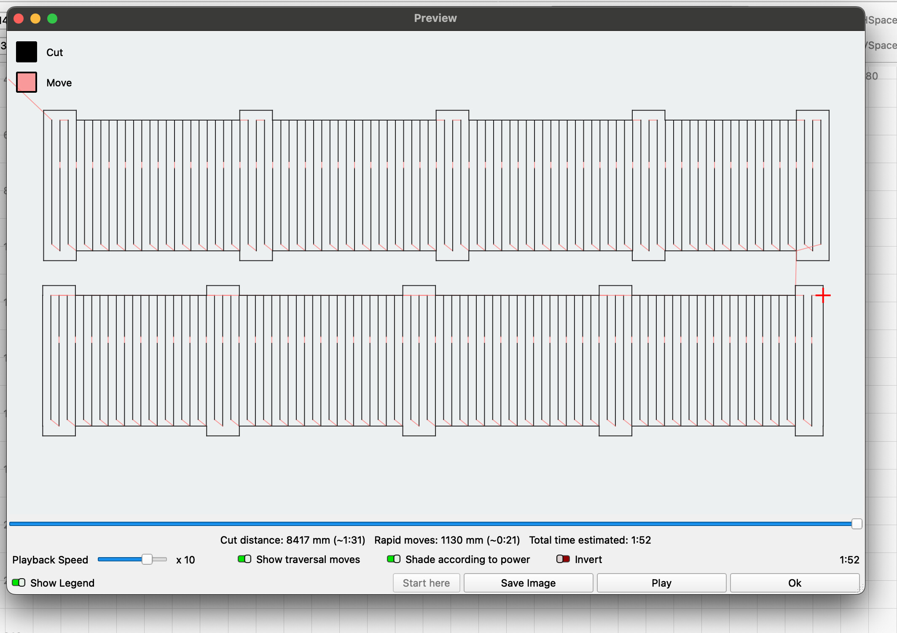The height and width of the screenshot is (633, 897).
Task: Click the red crosshair laser position marker
Action: coord(823,295)
